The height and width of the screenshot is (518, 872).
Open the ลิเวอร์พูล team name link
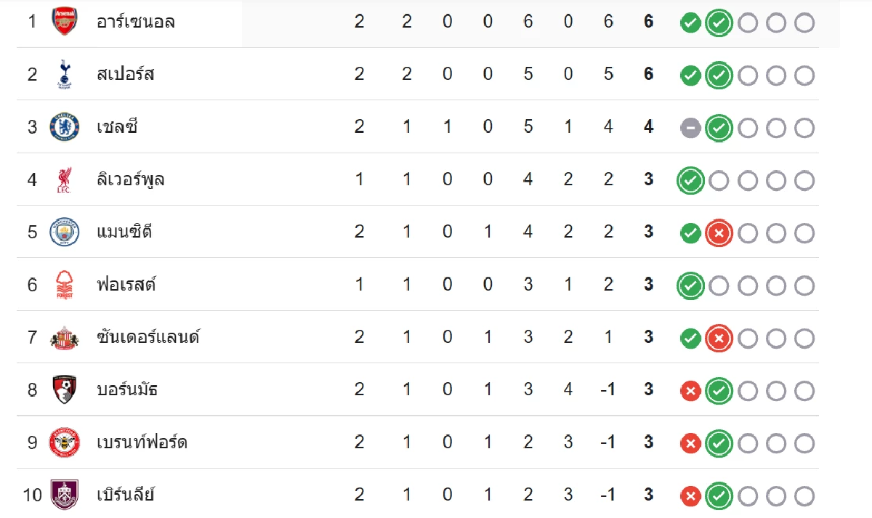(131, 179)
